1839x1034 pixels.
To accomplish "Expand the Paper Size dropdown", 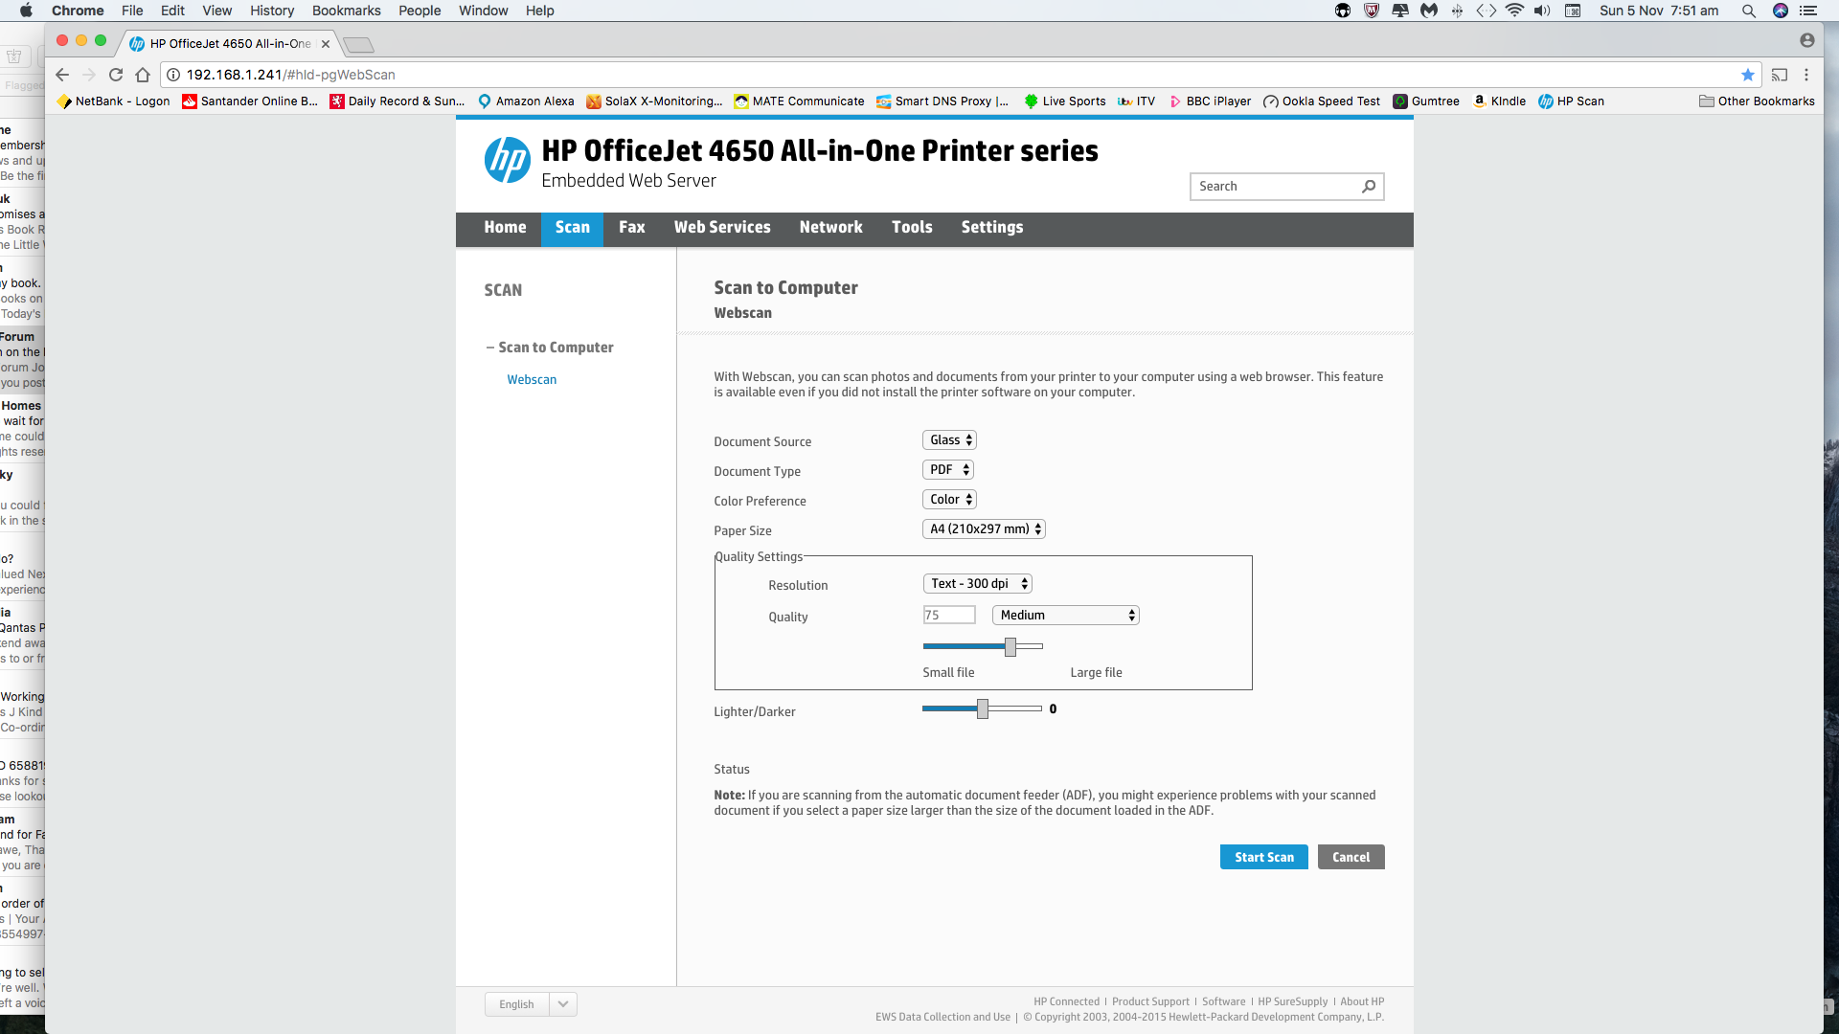I will 984,529.
